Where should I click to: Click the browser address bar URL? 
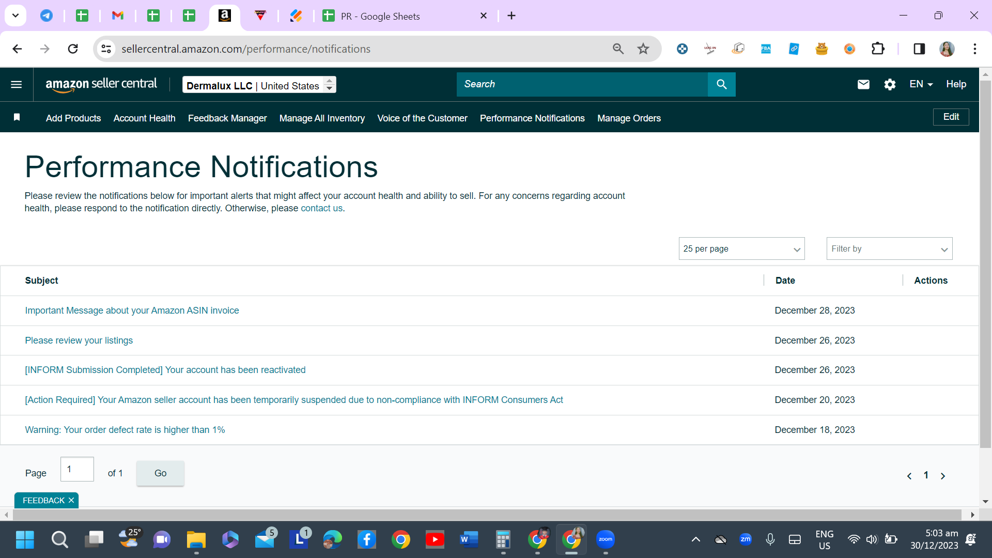[x=246, y=49]
